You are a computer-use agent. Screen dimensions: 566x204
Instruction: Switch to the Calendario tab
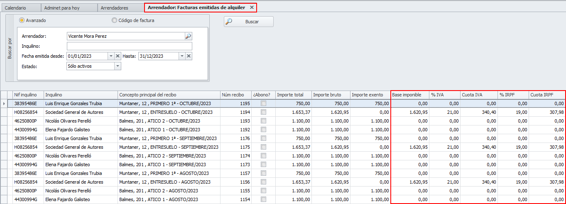point(15,8)
